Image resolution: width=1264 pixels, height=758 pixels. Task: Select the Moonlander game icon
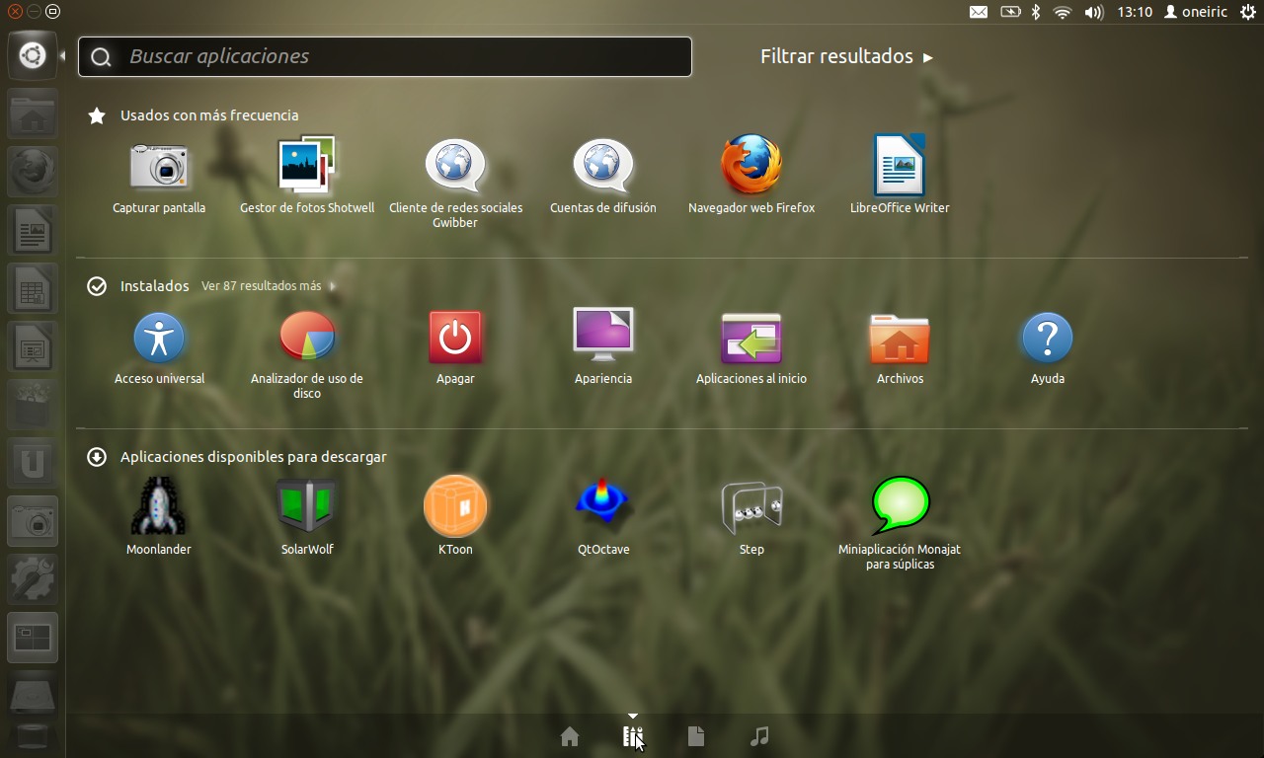(159, 507)
